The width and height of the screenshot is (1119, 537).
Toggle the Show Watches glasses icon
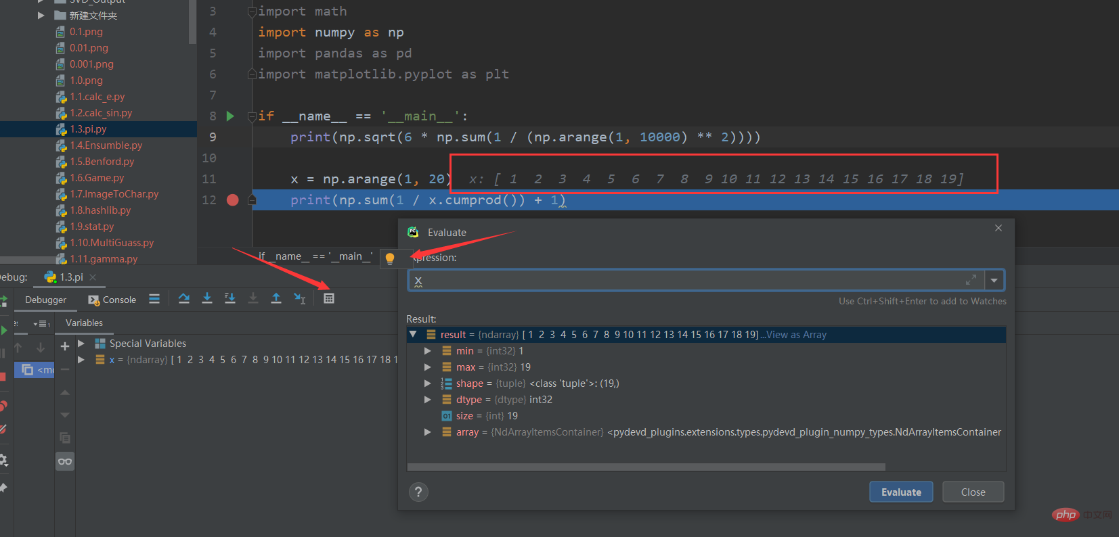(x=65, y=461)
